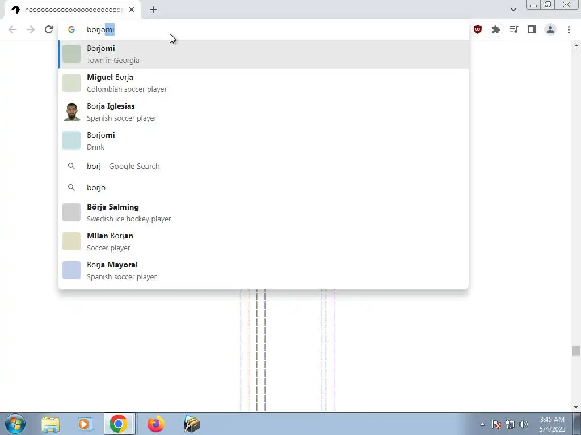This screenshot has width=581, height=435.
Task: Open Firefox from taskbar
Action: coord(155,424)
